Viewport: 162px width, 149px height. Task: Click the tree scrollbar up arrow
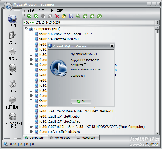tap(157, 28)
